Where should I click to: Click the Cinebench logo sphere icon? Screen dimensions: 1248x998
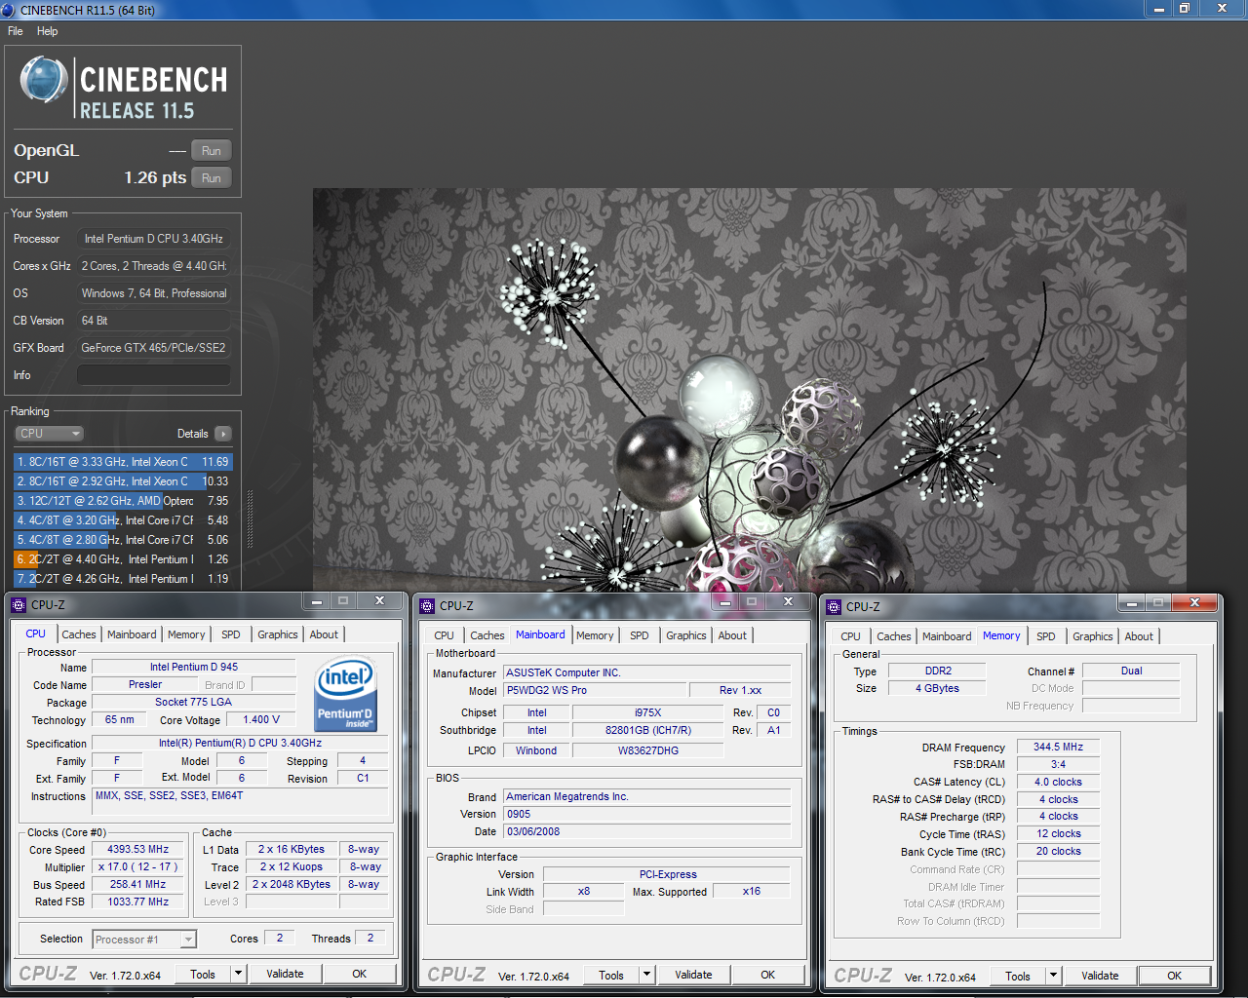44,80
